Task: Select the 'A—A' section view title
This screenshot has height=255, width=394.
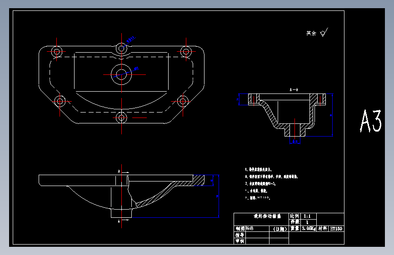Action: pyautogui.click(x=294, y=89)
